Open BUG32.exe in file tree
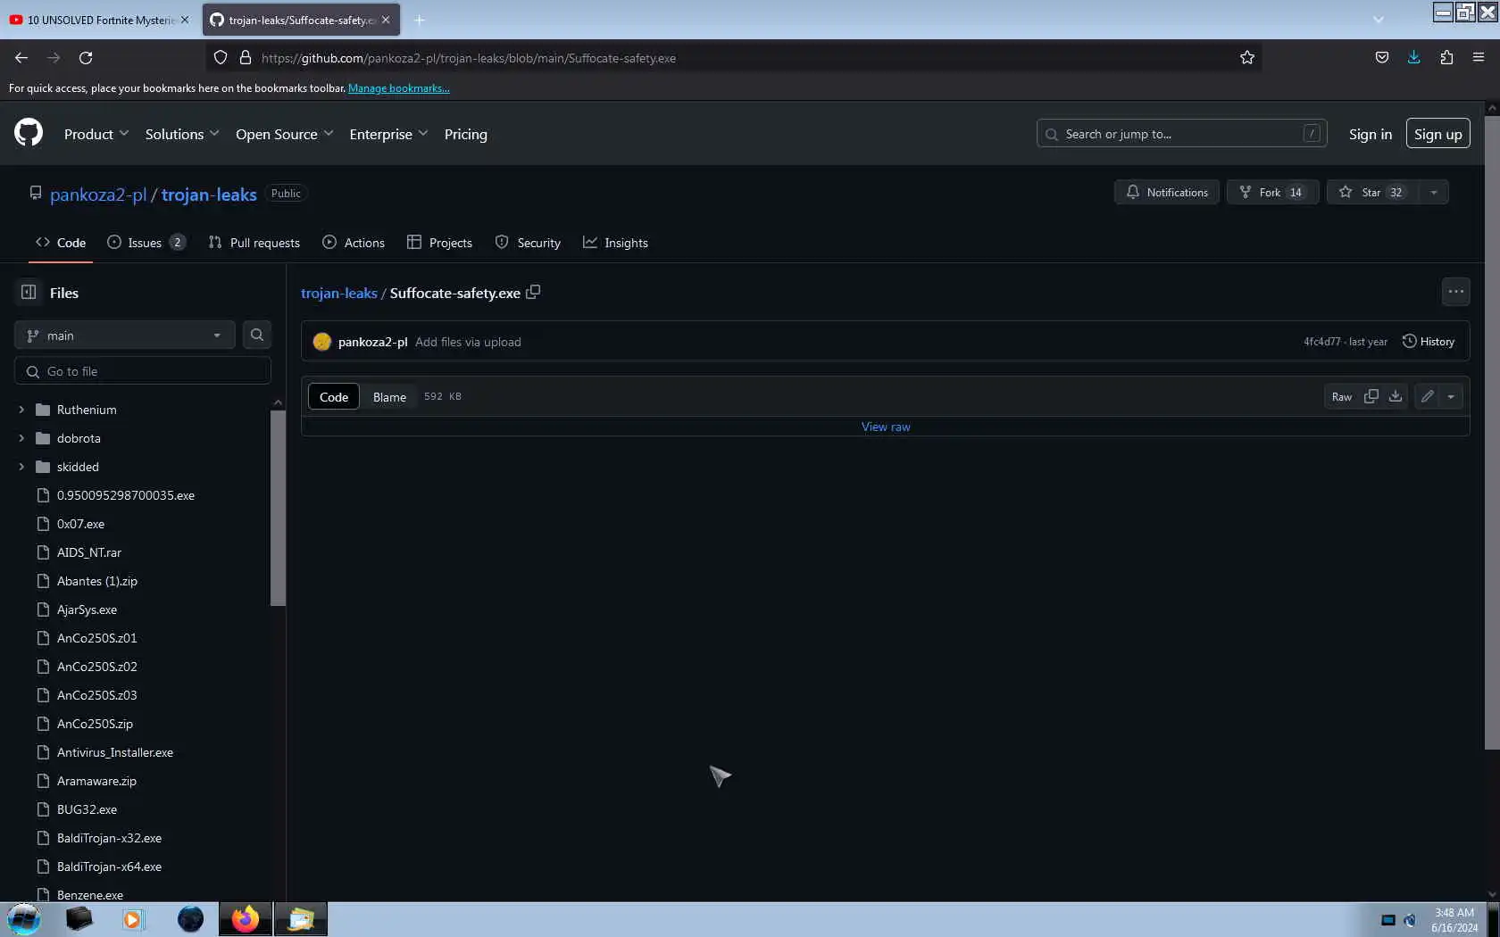Image resolution: width=1500 pixels, height=937 pixels. tap(87, 809)
